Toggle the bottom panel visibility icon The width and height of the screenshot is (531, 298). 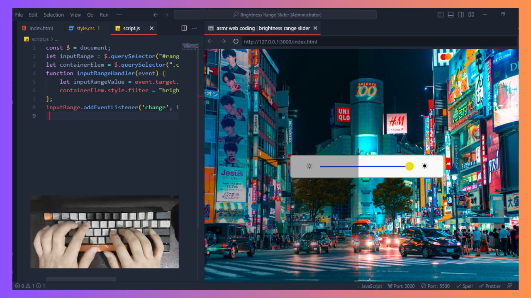click(451, 14)
